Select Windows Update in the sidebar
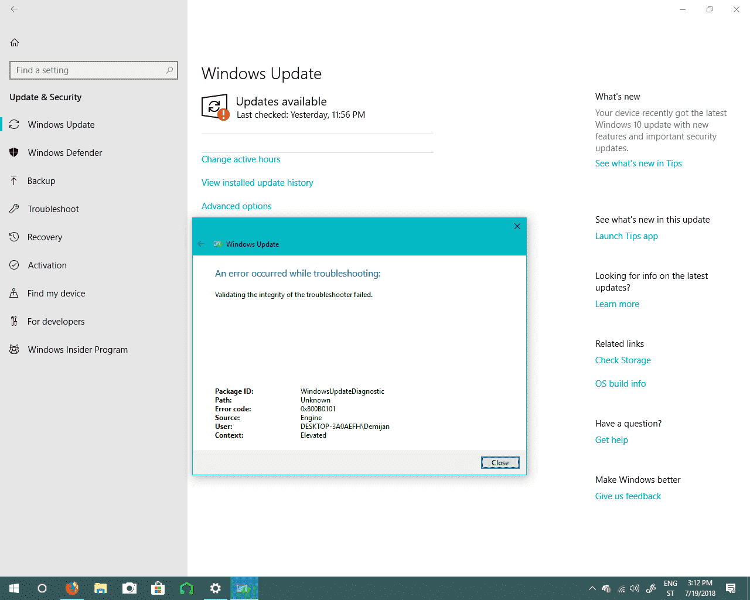The width and height of the screenshot is (750, 600). point(94,125)
